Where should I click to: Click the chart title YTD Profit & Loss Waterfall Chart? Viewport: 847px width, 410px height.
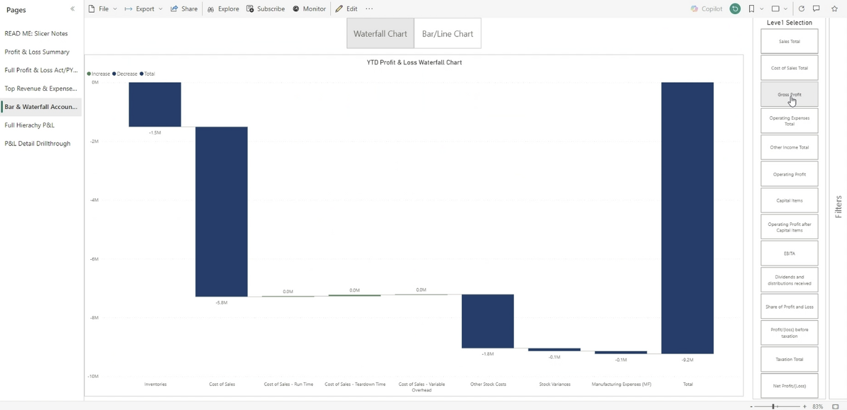pyautogui.click(x=414, y=62)
